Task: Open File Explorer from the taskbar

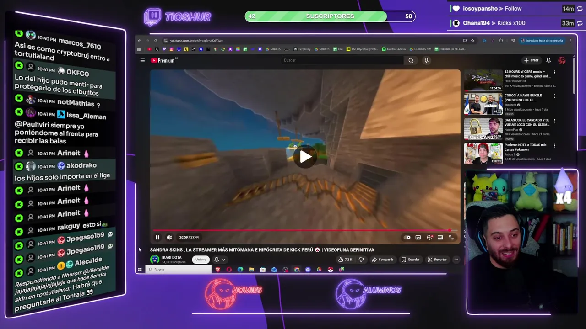Action: [251, 270]
